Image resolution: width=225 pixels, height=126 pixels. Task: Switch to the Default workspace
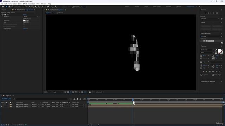[x=127, y=7]
